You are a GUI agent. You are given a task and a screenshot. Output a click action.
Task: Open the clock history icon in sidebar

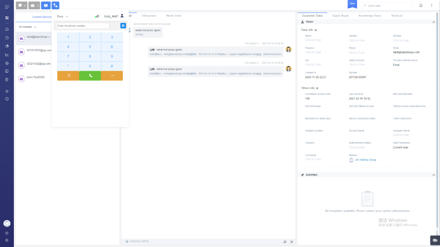tap(7, 99)
